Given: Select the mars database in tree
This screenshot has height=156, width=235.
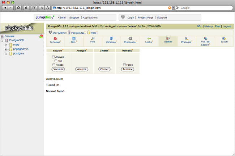Looking at the screenshot, I should (x=16, y=45).
